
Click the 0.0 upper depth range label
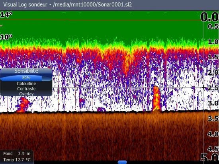click(x=209, y=17)
